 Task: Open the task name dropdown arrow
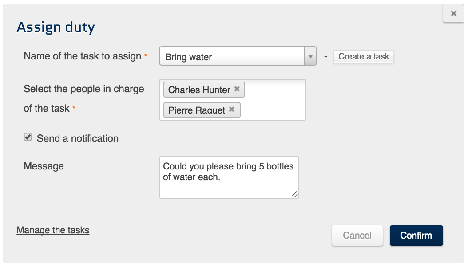310,57
